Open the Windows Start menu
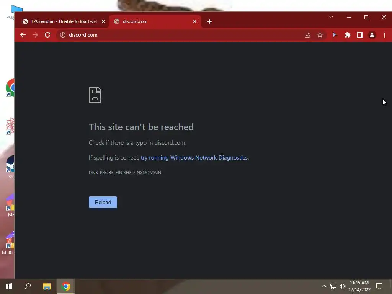Viewport: 392px width, 294px height. click(x=9, y=286)
